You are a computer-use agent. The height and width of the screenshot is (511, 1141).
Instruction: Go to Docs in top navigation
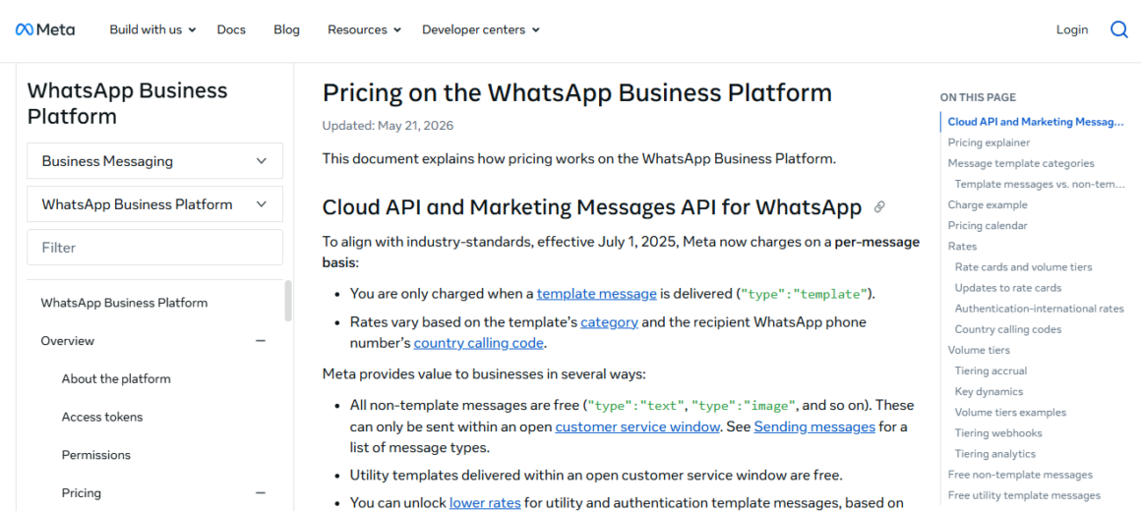[231, 29]
